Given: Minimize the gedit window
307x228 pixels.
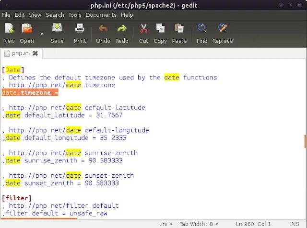Looking at the screenshot, I should 281,5.
